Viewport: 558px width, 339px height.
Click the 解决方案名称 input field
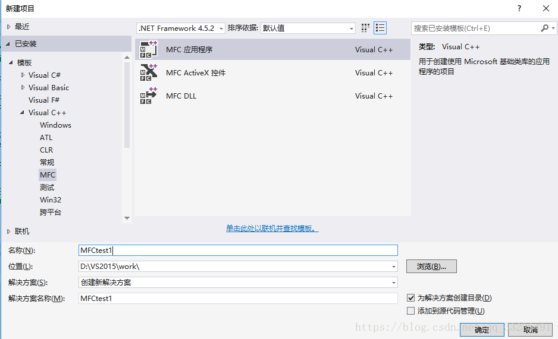tap(238, 299)
